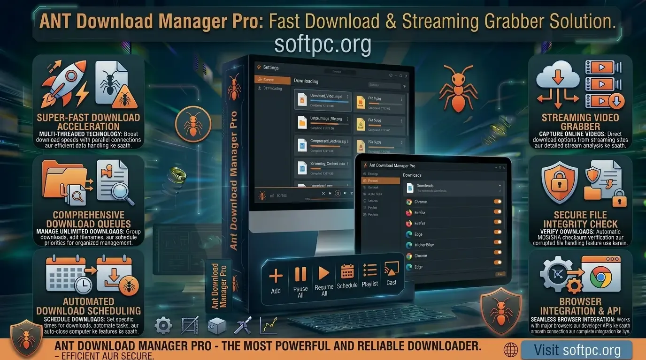Toggle the Firefes integration switch
This screenshot has width=646, height=360.
498,223
